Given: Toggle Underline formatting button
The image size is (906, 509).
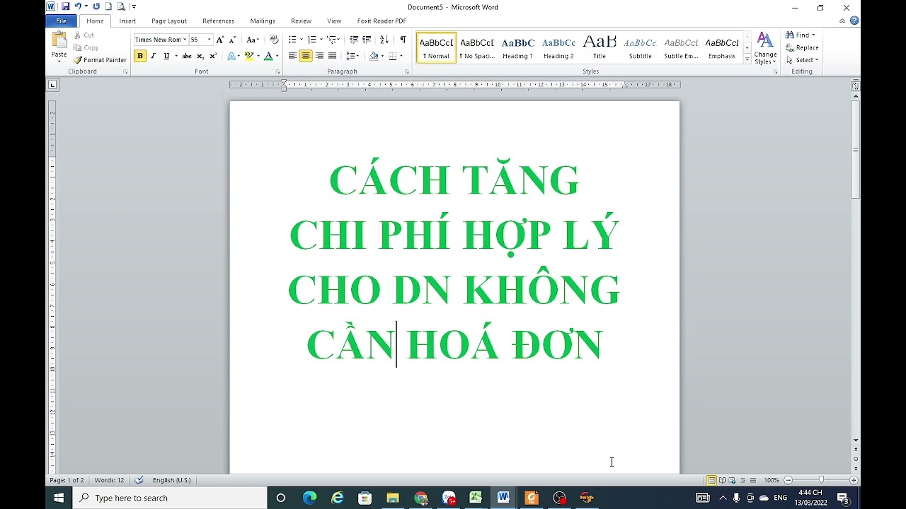Looking at the screenshot, I should pos(166,56).
